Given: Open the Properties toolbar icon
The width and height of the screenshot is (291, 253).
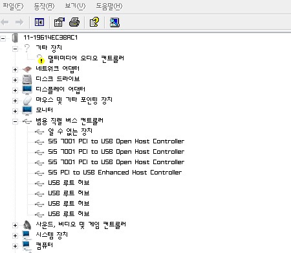Looking at the screenshot, I should click(59, 22).
